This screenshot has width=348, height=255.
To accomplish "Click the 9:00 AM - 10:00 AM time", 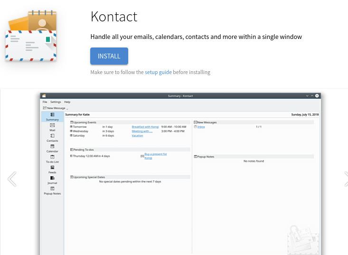I will tap(174, 127).
